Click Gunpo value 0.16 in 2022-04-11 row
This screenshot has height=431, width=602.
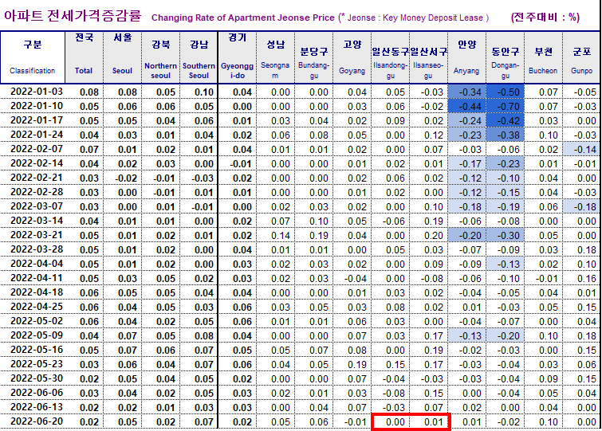587,279
